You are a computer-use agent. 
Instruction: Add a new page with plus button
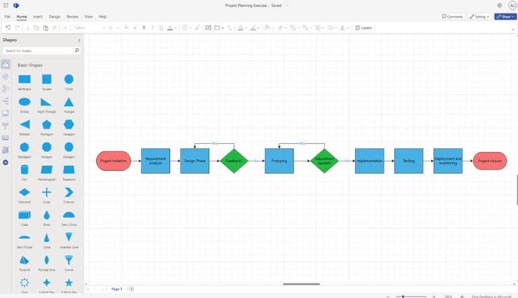[x=131, y=289]
